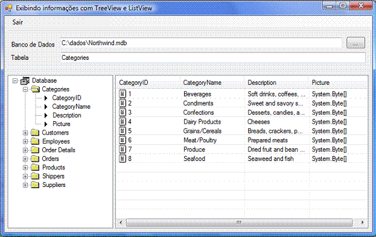Click the scroll left arrow of list view
Screen dimensions: 376x237
click(121, 223)
